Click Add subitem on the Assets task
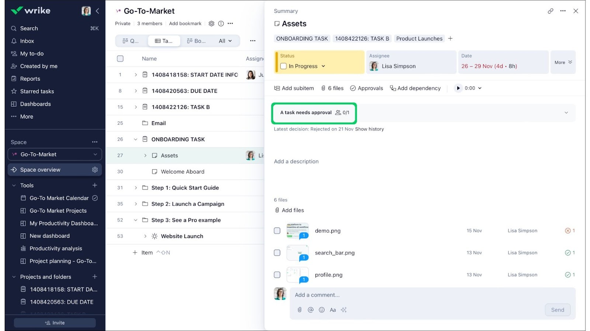Viewport: 590px width, 331px height. pyautogui.click(x=294, y=88)
